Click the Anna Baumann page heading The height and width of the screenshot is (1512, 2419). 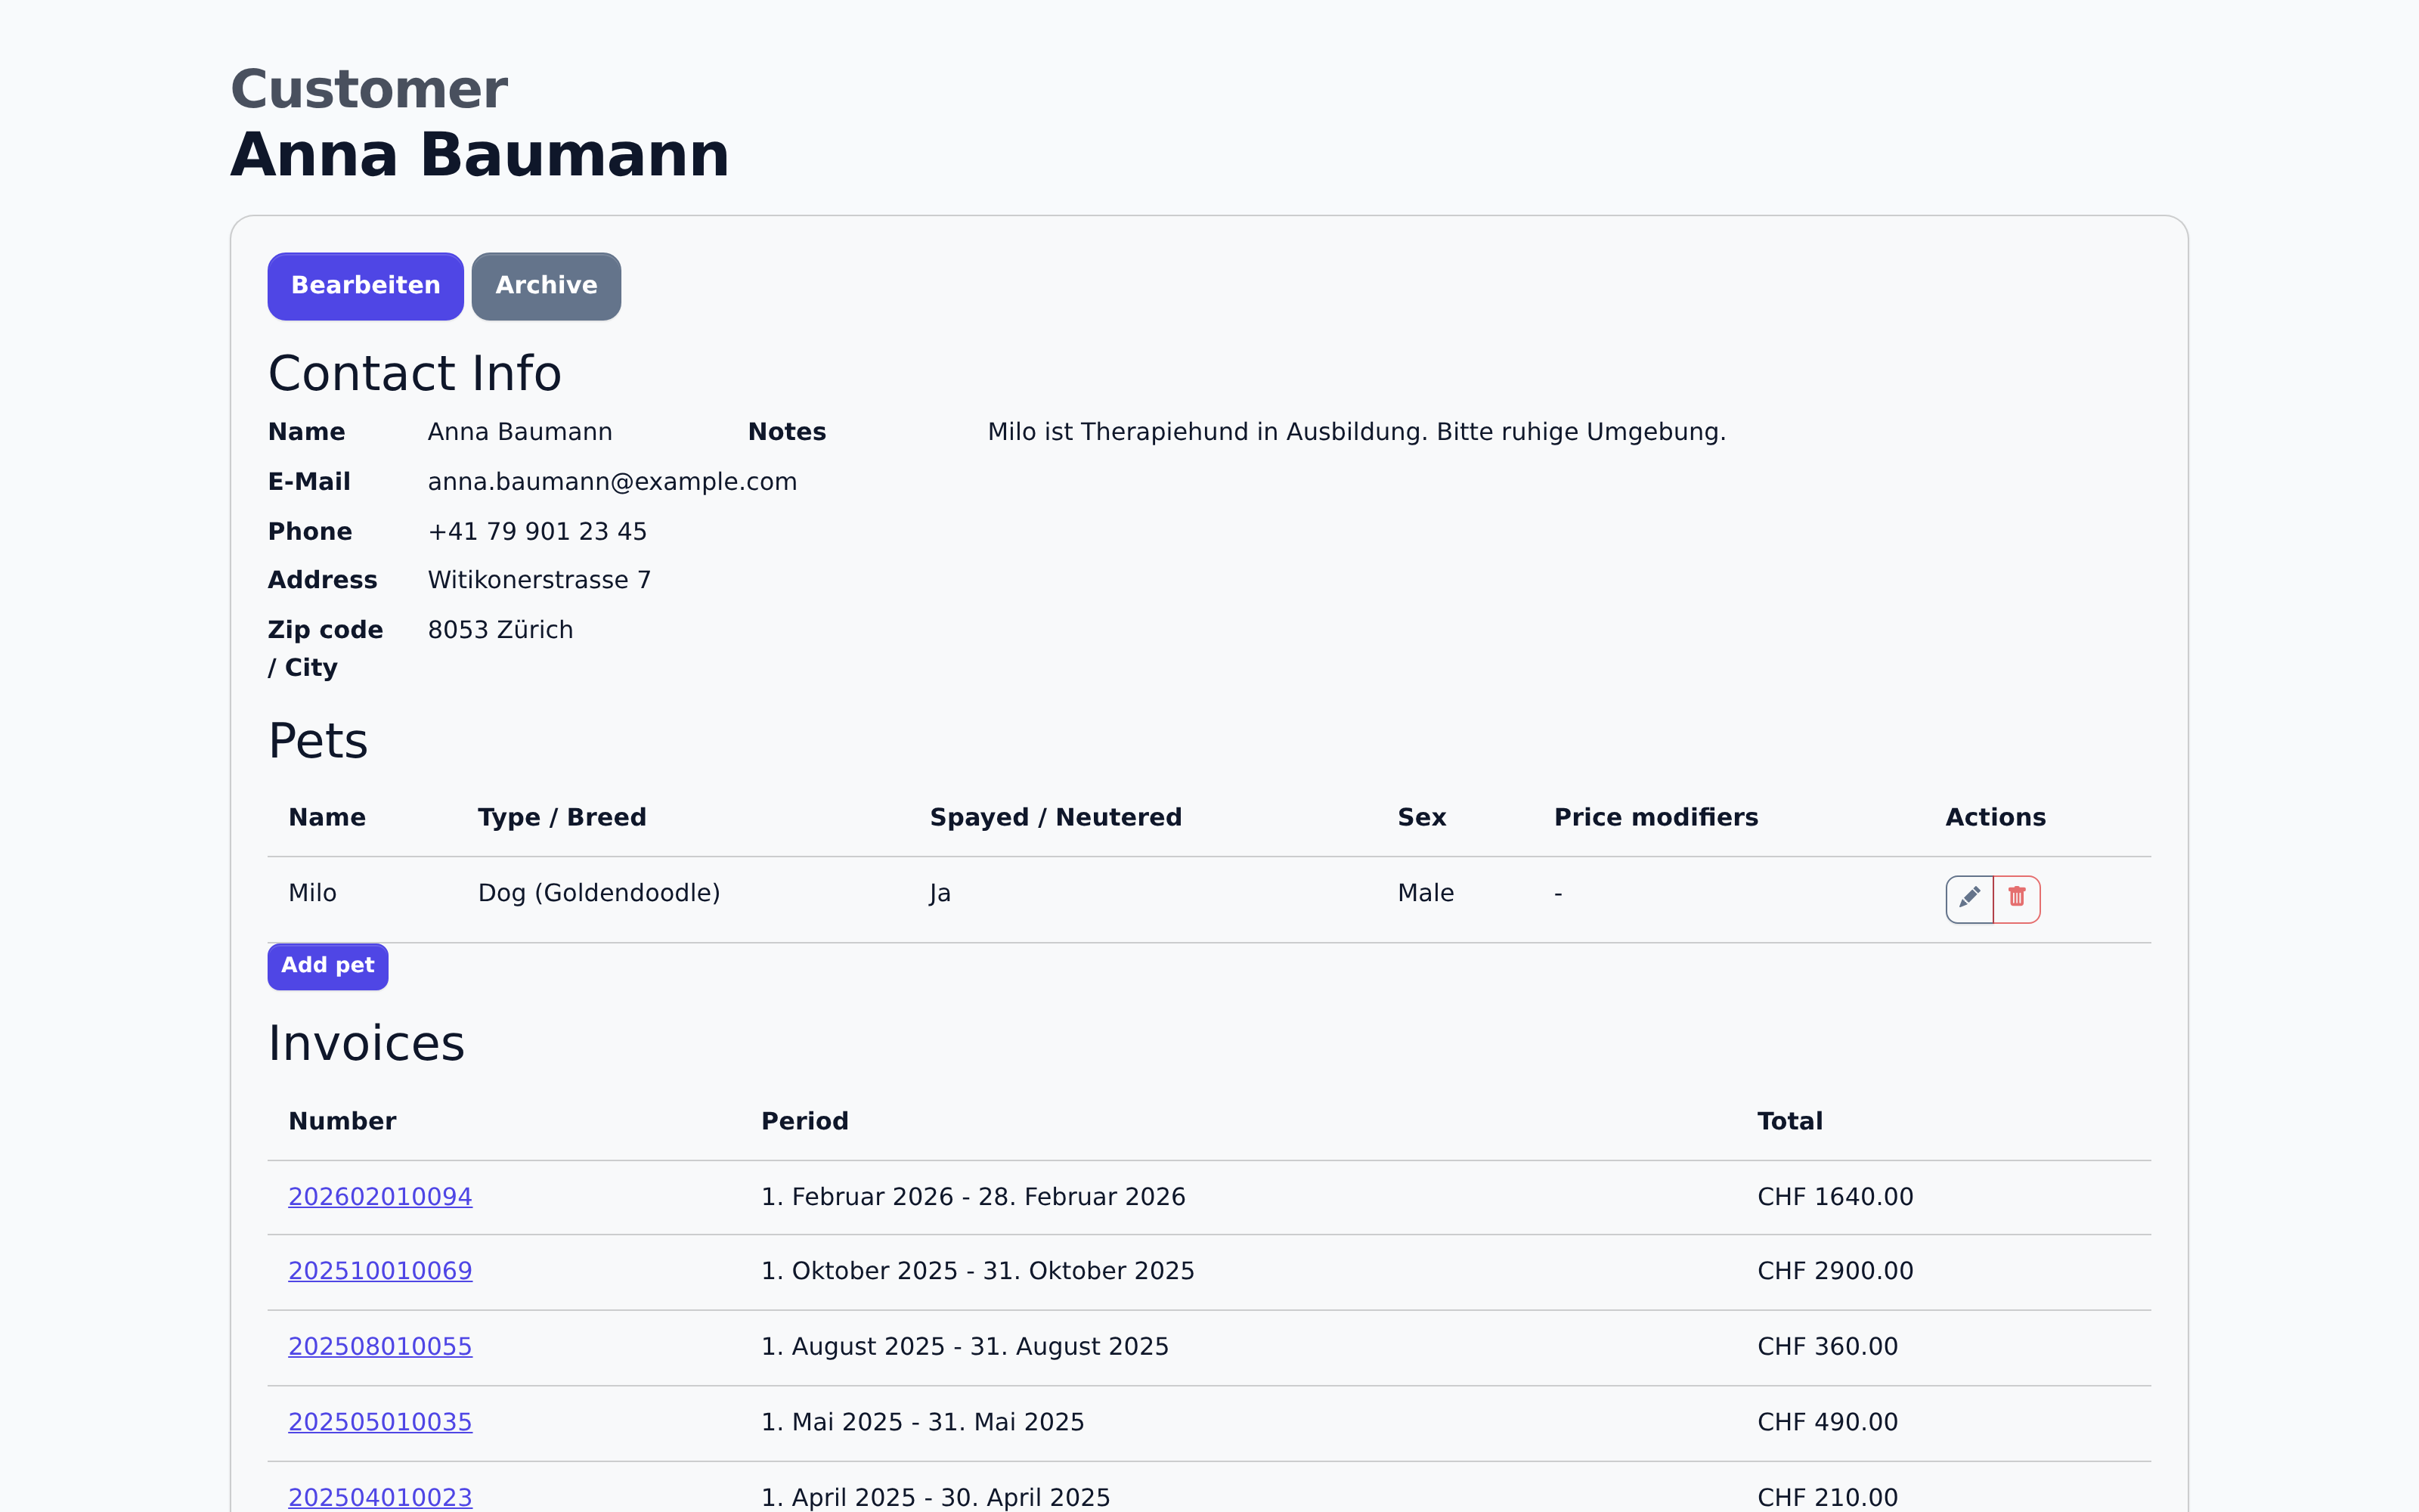(480, 156)
